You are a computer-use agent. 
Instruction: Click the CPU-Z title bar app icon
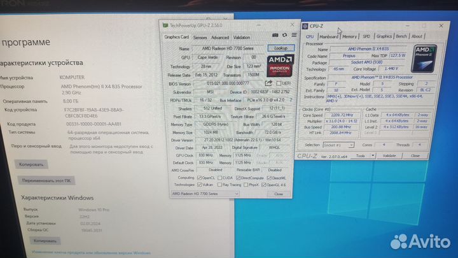pos(305,26)
